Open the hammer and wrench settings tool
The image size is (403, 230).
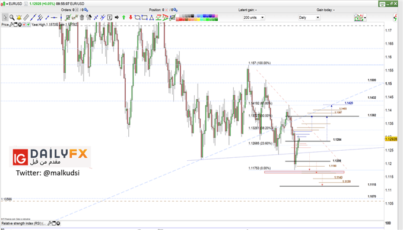click(88, 18)
